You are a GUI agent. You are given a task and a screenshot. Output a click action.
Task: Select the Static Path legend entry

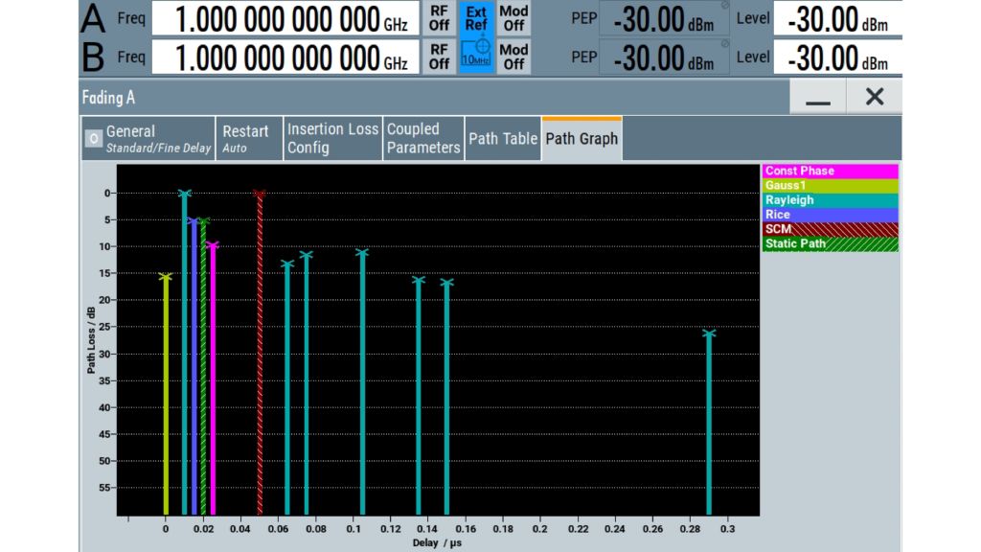[830, 242]
